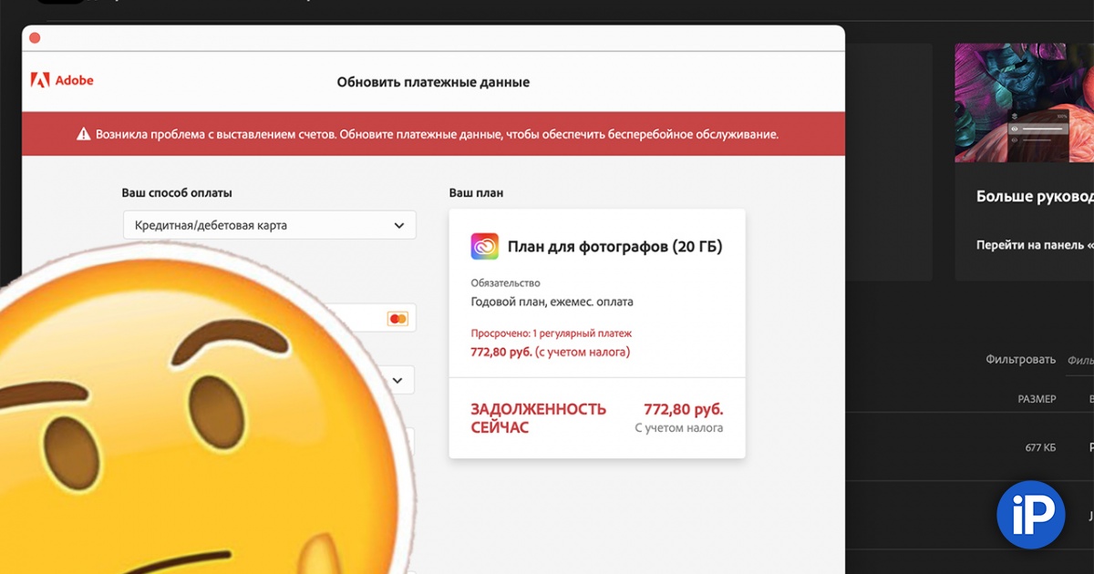The width and height of the screenshot is (1094, 574).
Task: Click 'С учетом налога' note under total
Action: [679, 428]
